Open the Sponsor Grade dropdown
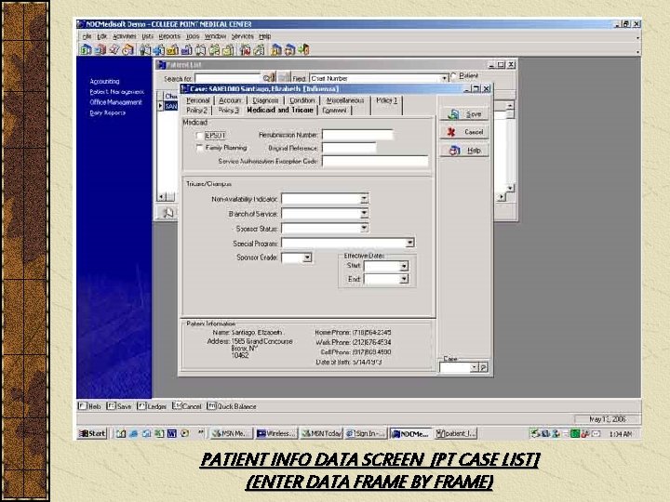 307,258
